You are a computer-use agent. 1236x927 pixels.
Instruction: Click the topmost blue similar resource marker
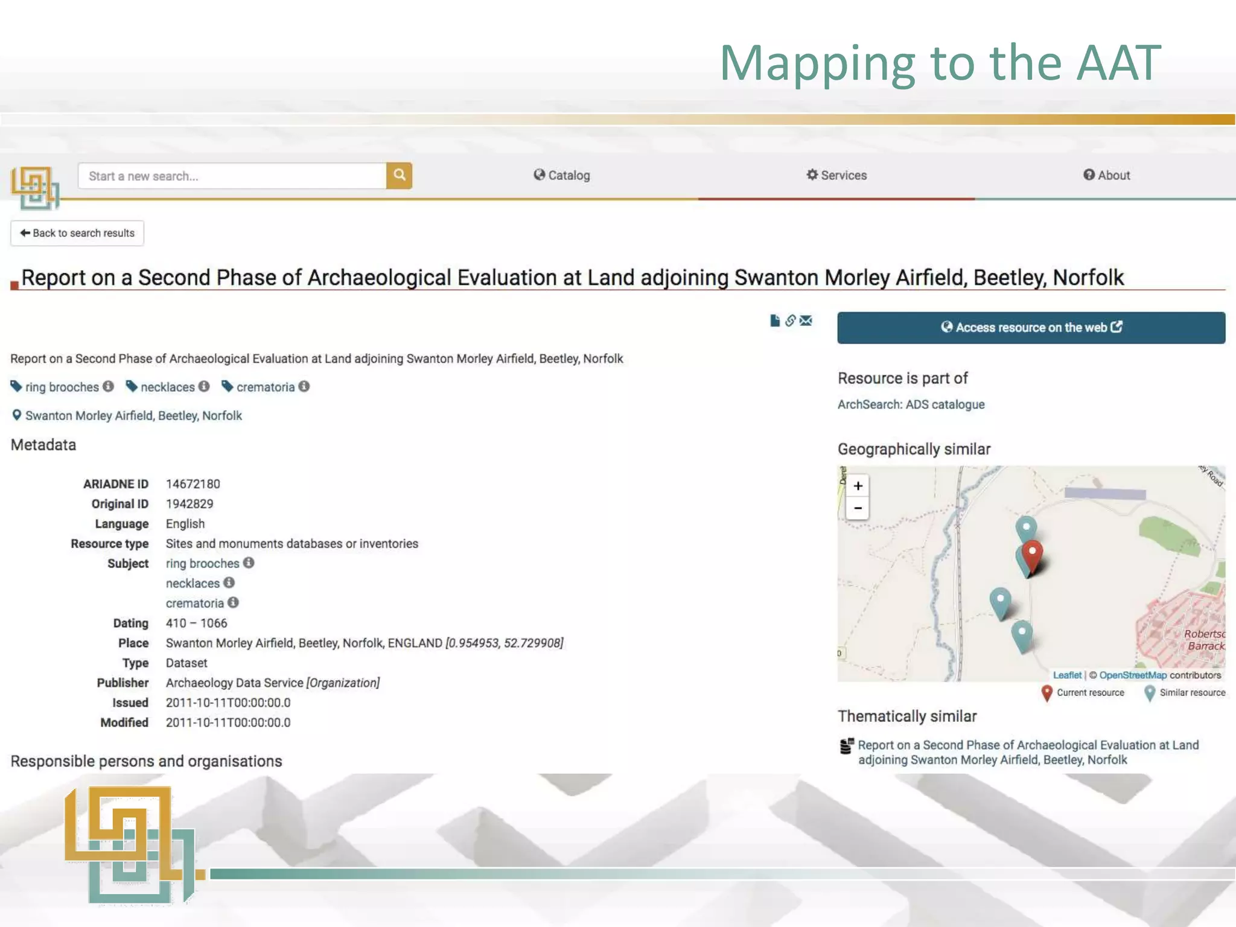[x=1026, y=527]
